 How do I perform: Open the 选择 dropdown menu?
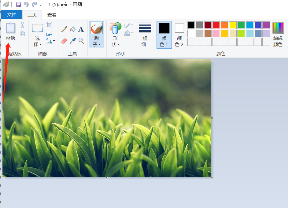[x=37, y=41]
